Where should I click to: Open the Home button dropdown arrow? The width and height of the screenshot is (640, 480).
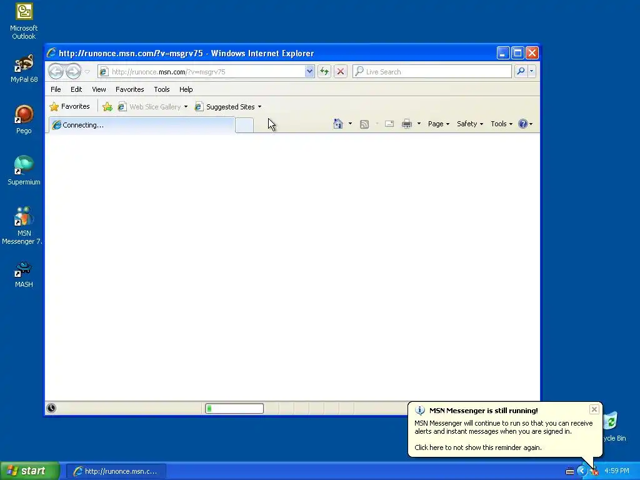pyautogui.click(x=350, y=124)
